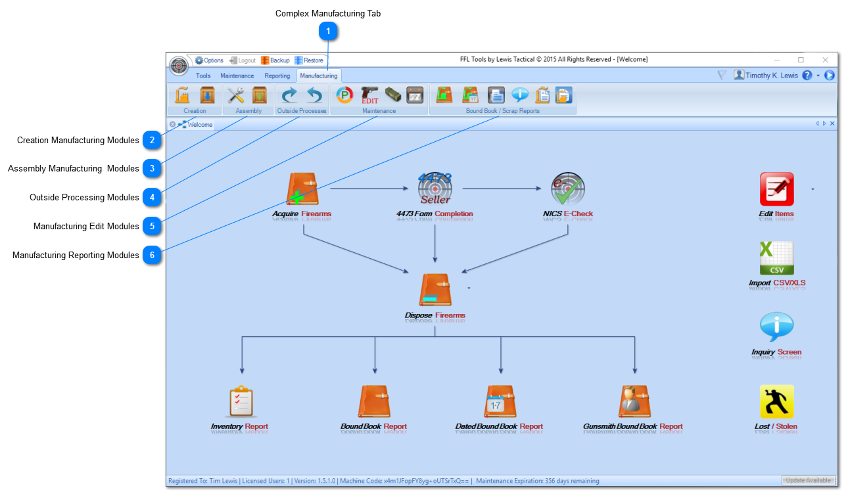Switch to the Tools tab
The width and height of the screenshot is (848, 492).
point(203,76)
